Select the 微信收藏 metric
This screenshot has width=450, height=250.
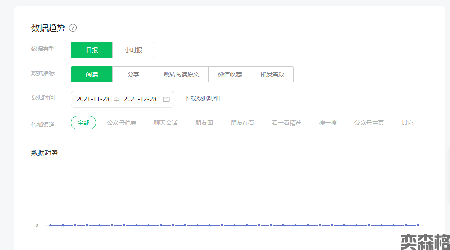[230, 74]
